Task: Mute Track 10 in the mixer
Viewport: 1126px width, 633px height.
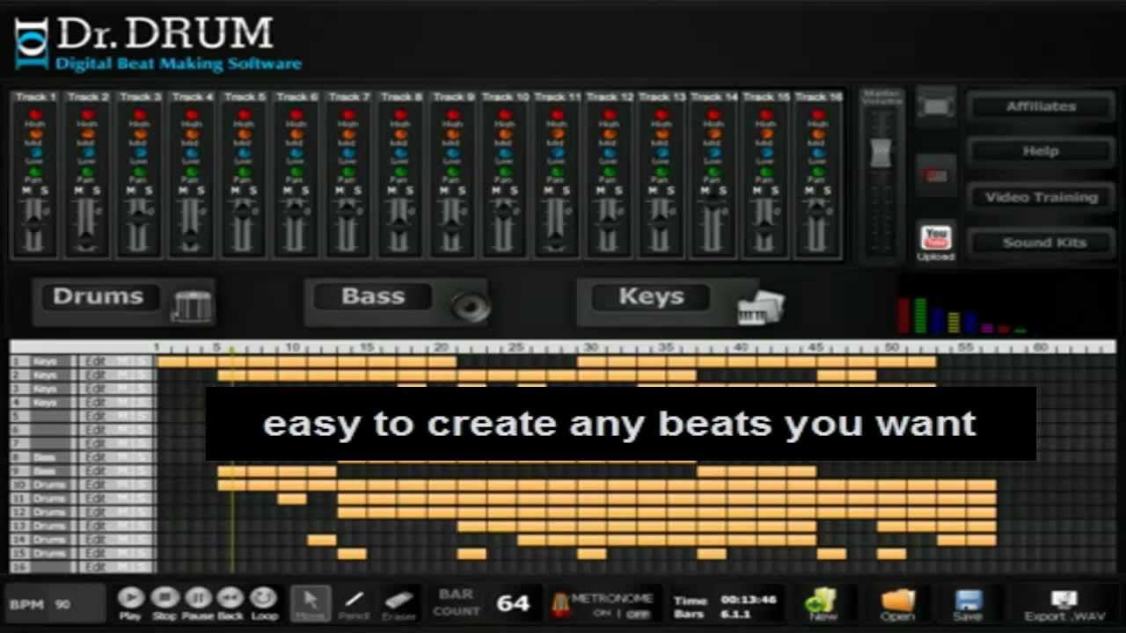Action: (x=496, y=190)
